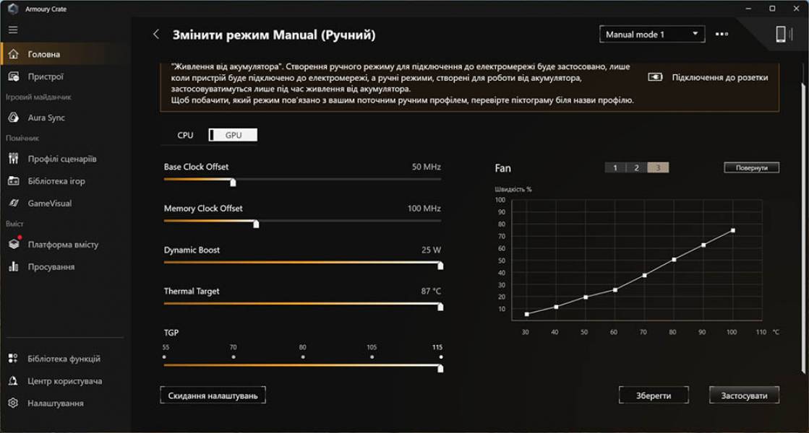This screenshot has width=809, height=433.
Task: Switch to the GPU tab
Action: coord(234,135)
